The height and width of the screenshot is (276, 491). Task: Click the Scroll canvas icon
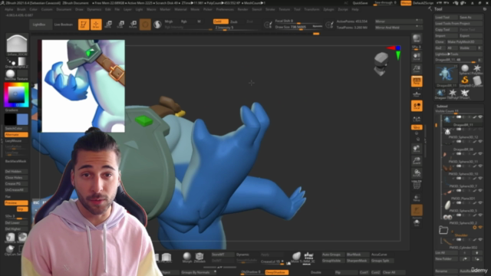coord(417,56)
